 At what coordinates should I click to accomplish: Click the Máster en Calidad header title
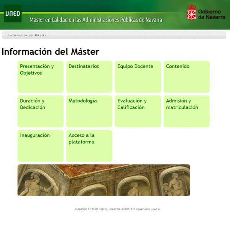pyautogui.click(x=96, y=20)
